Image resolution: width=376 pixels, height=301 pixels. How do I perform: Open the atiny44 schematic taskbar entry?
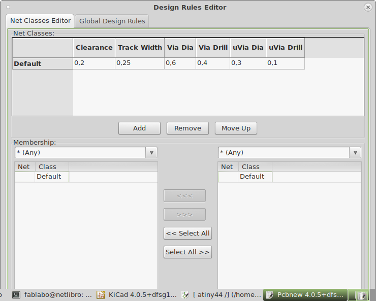pos(221,295)
